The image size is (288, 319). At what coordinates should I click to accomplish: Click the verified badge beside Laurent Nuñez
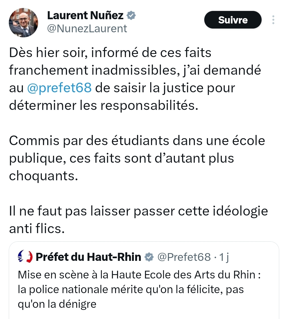tap(131, 15)
